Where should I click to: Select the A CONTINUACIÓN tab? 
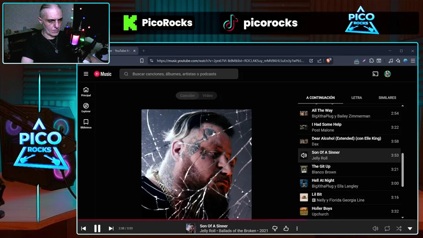[x=320, y=98]
